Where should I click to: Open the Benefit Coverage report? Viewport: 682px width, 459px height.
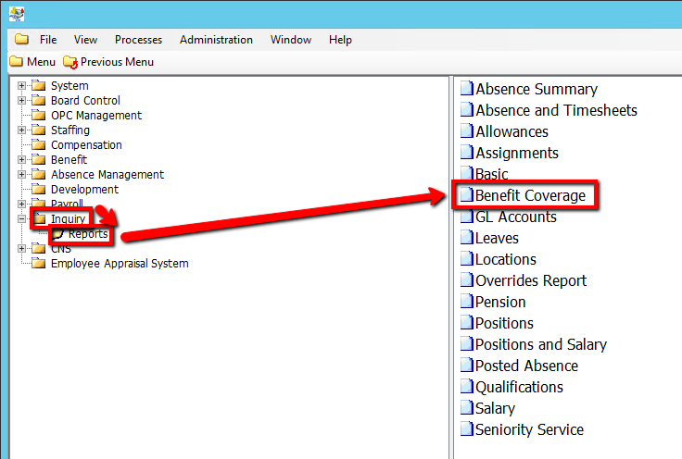pos(529,196)
